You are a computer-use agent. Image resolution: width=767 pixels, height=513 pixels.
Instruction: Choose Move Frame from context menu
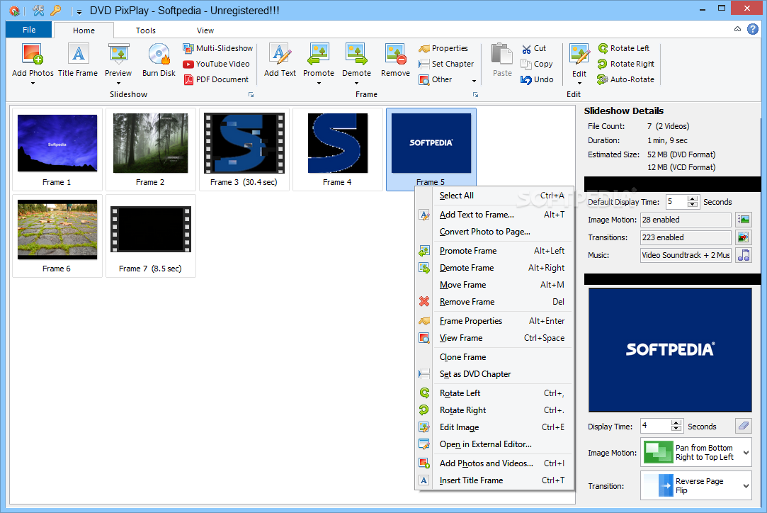tap(494, 284)
